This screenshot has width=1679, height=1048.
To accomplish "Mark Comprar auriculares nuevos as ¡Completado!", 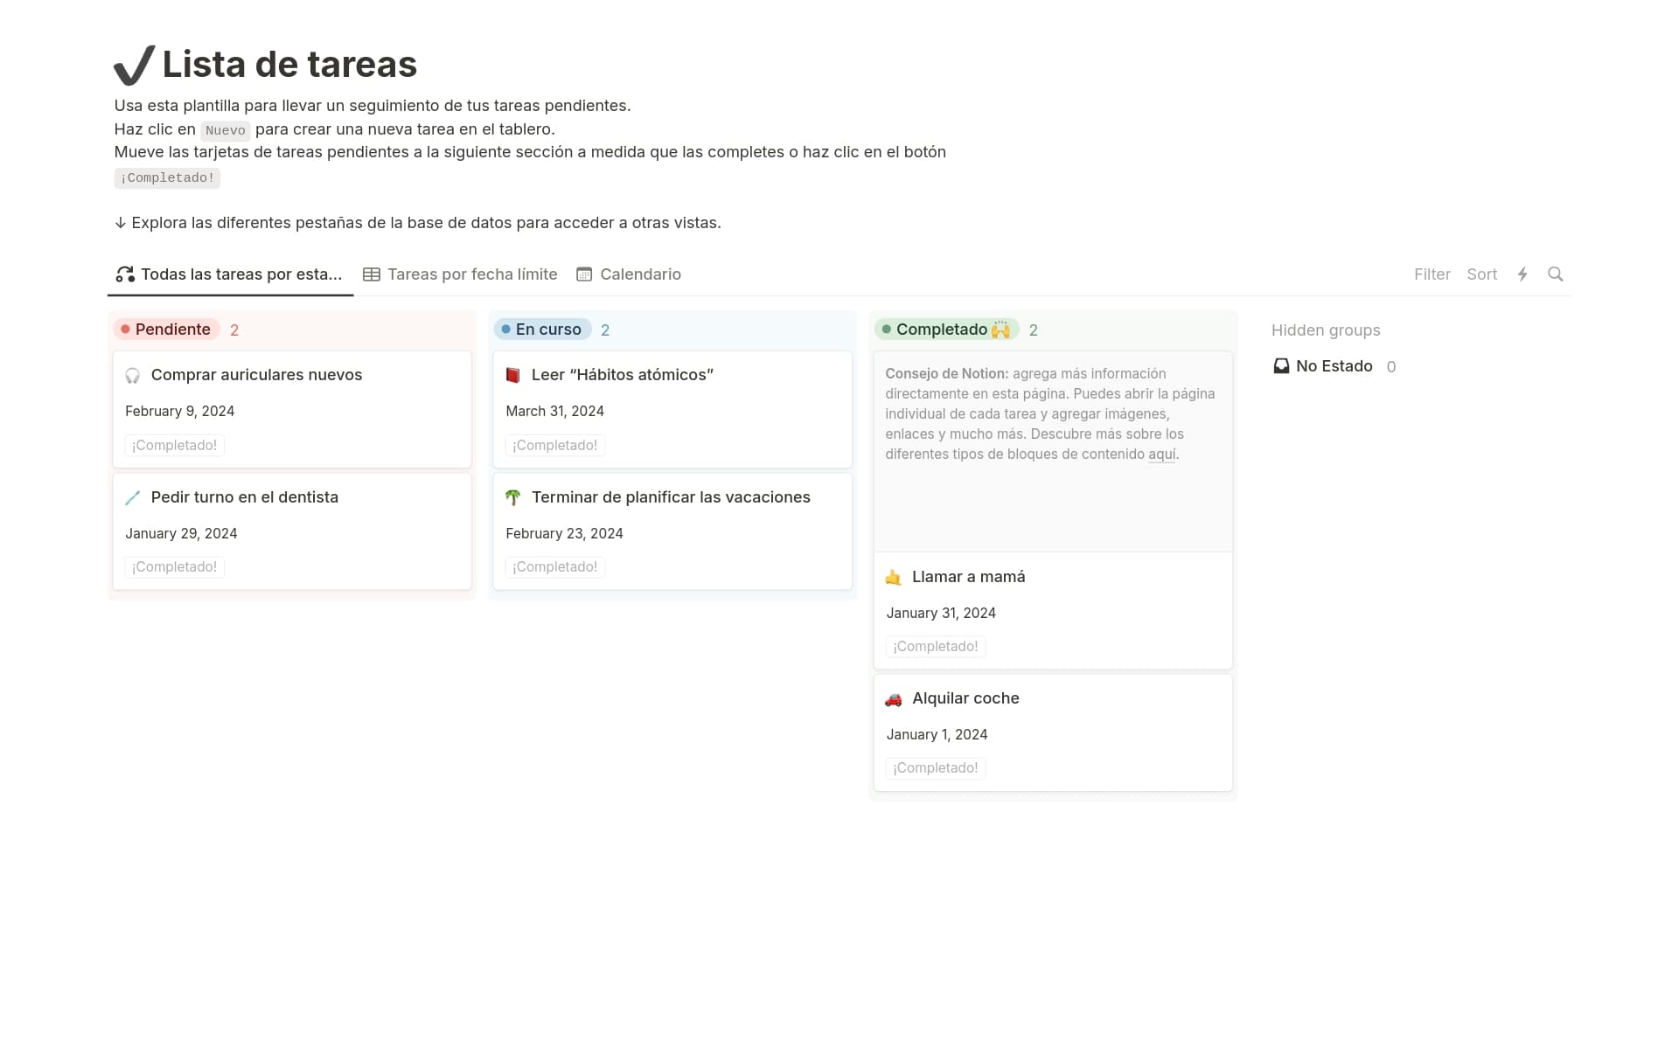I will click(174, 446).
